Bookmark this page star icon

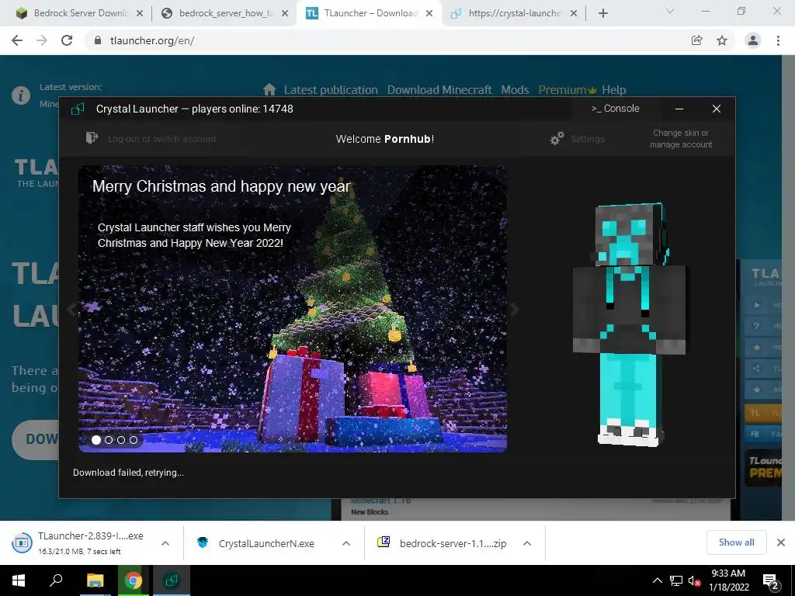[x=722, y=40]
